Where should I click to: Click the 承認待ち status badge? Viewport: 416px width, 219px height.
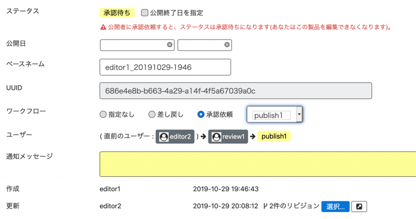tap(117, 12)
